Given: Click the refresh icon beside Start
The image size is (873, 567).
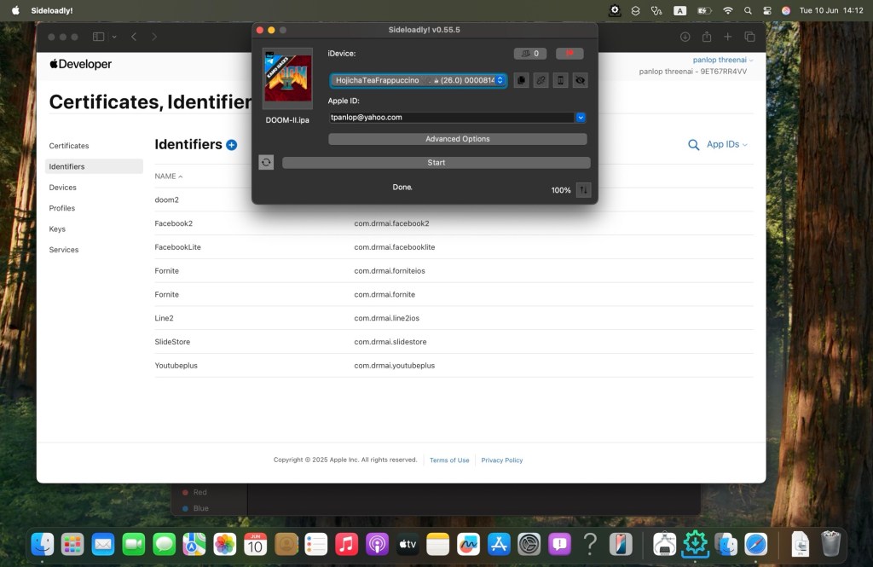Looking at the screenshot, I should coord(266,163).
